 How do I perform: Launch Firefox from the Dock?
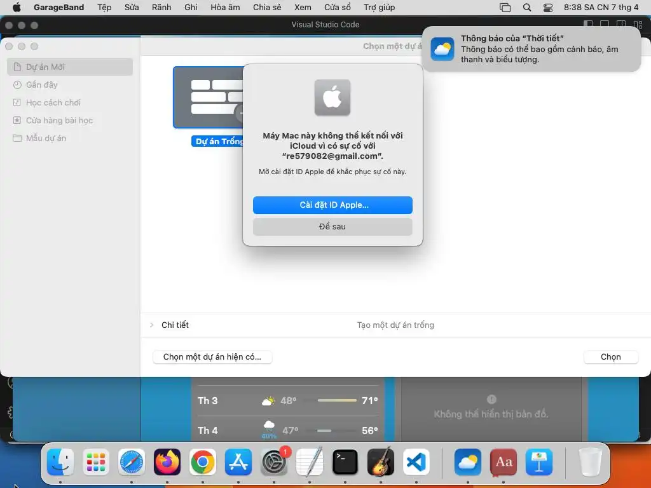[x=167, y=462]
